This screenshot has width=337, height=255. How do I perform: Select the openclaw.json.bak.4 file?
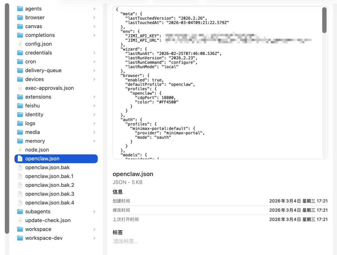click(x=50, y=203)
